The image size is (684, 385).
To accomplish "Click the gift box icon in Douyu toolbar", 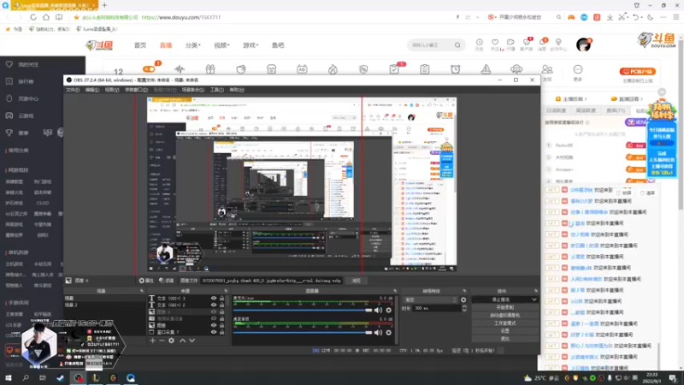I will pos(210,69).
